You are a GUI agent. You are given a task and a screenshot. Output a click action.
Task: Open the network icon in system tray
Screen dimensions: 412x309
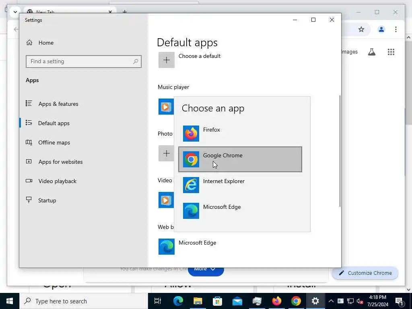tap(350, 301)
